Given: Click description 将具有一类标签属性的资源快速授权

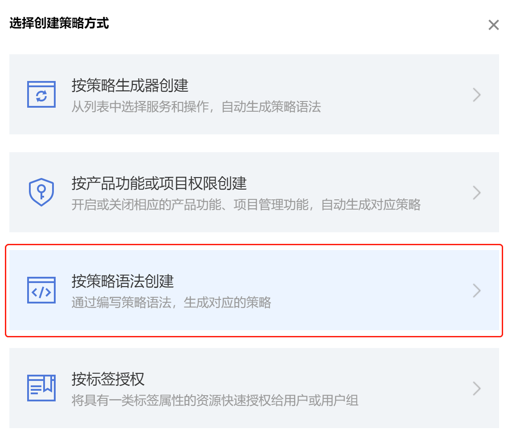Looking at the screenshot, I should pyautogui.click(x=171, y=401).
